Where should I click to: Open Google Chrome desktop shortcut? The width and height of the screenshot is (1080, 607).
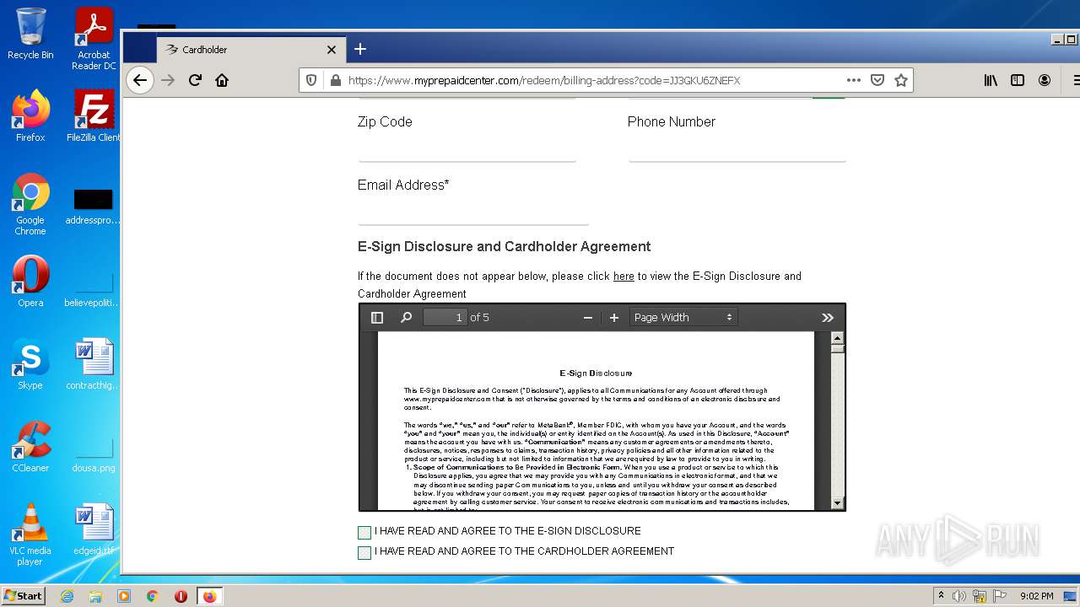click(x=30, y=204)
